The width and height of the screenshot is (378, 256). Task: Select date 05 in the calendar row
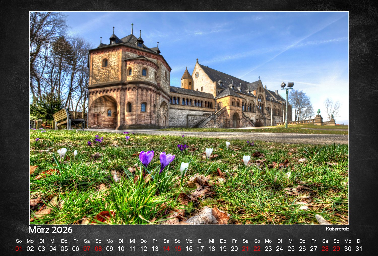(64, 249)
